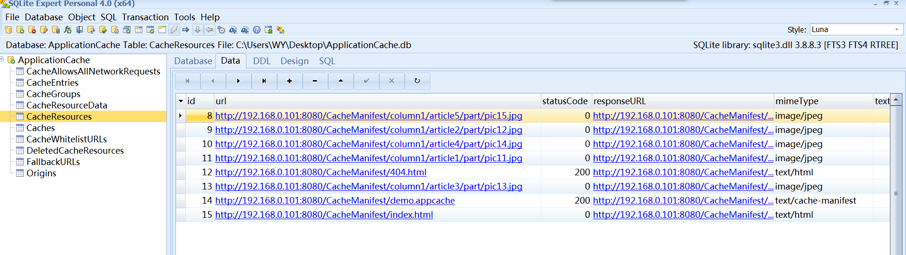906x255 pixels.
Task: Switch to the SQL tab
Action: click(327, 61)
